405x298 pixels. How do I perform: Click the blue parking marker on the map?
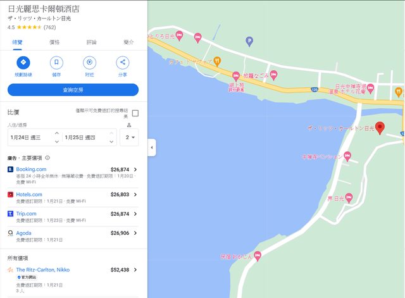coord(249,41)
